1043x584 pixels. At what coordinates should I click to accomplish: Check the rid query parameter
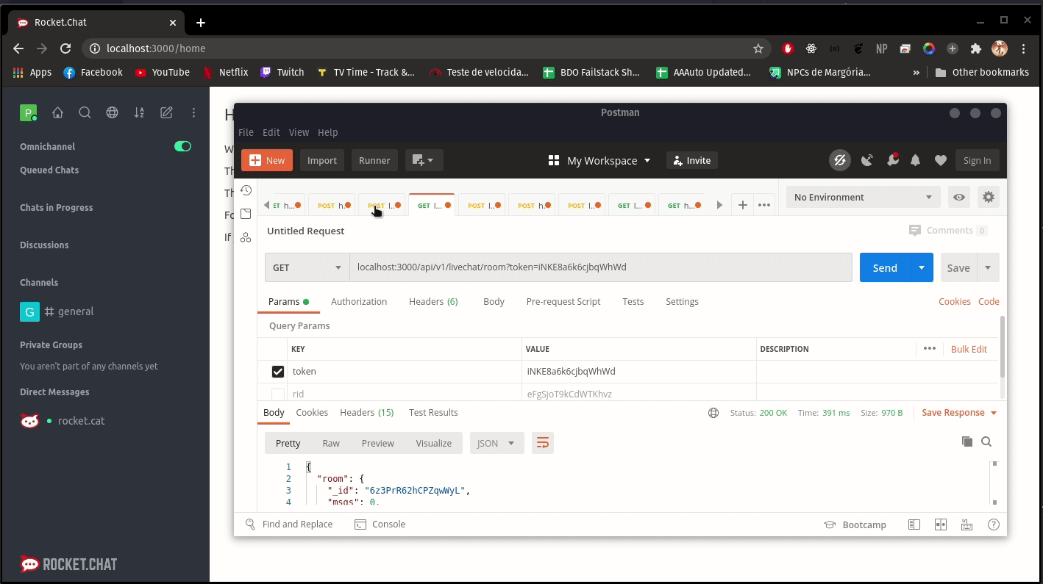278,394
